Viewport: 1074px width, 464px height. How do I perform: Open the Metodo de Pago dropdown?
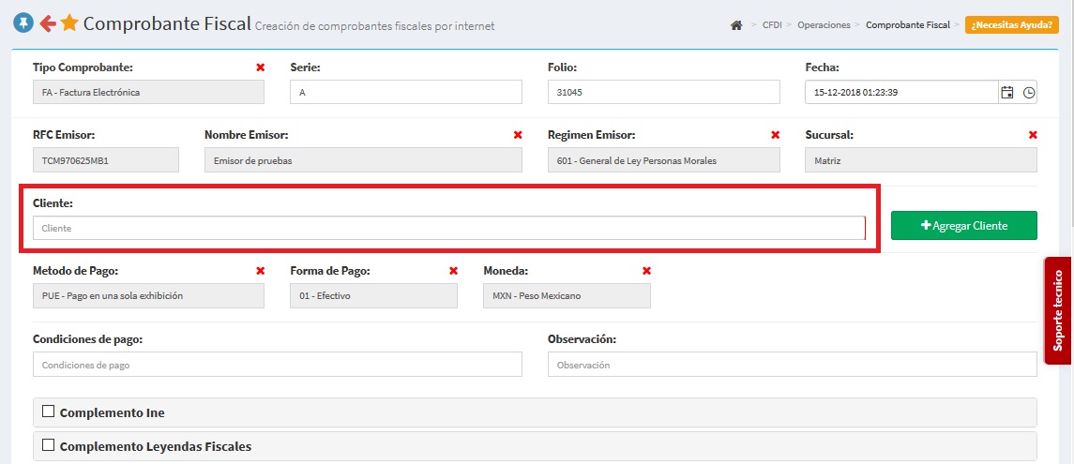click(x=148, y=296)
